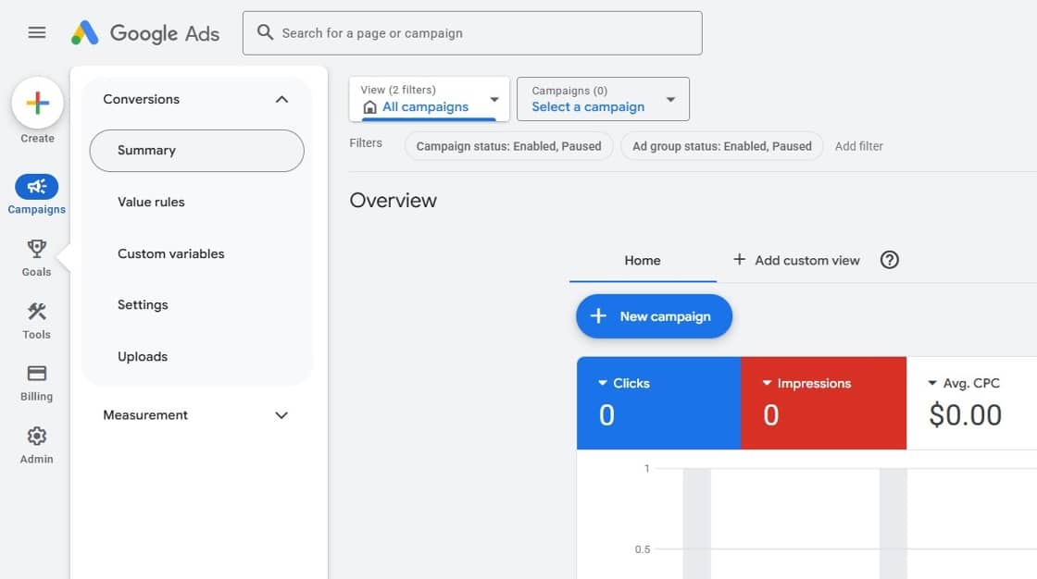Open Admin gear icon in sidebar

37,437
